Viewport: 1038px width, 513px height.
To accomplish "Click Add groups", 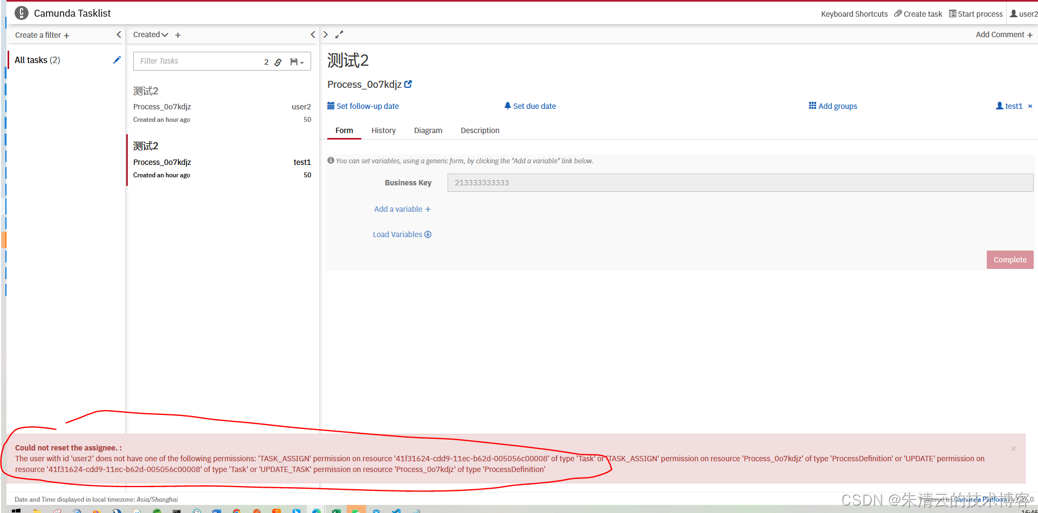I will tap(833, 106).
